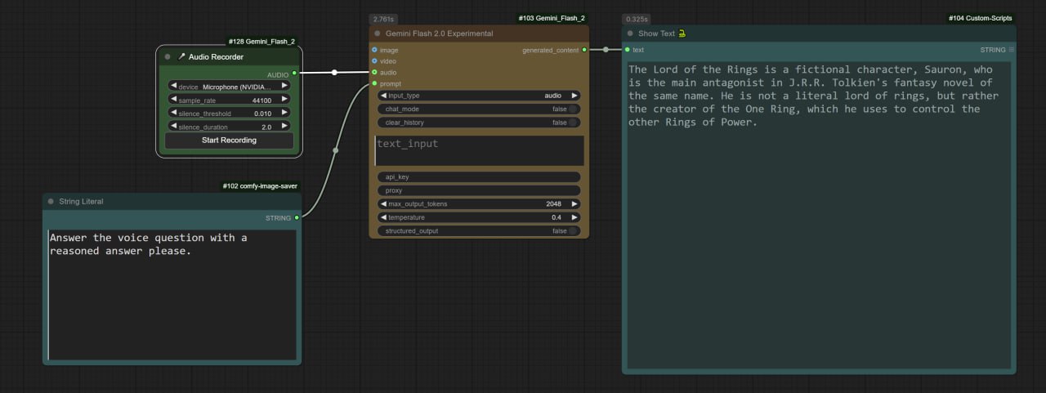Increase sample_rate with right arrow
This screenshot has width=1046, height=393.
pos(284,100)
